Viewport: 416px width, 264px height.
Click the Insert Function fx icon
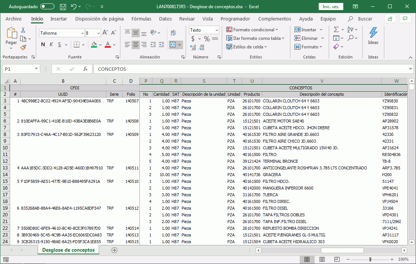85,69
